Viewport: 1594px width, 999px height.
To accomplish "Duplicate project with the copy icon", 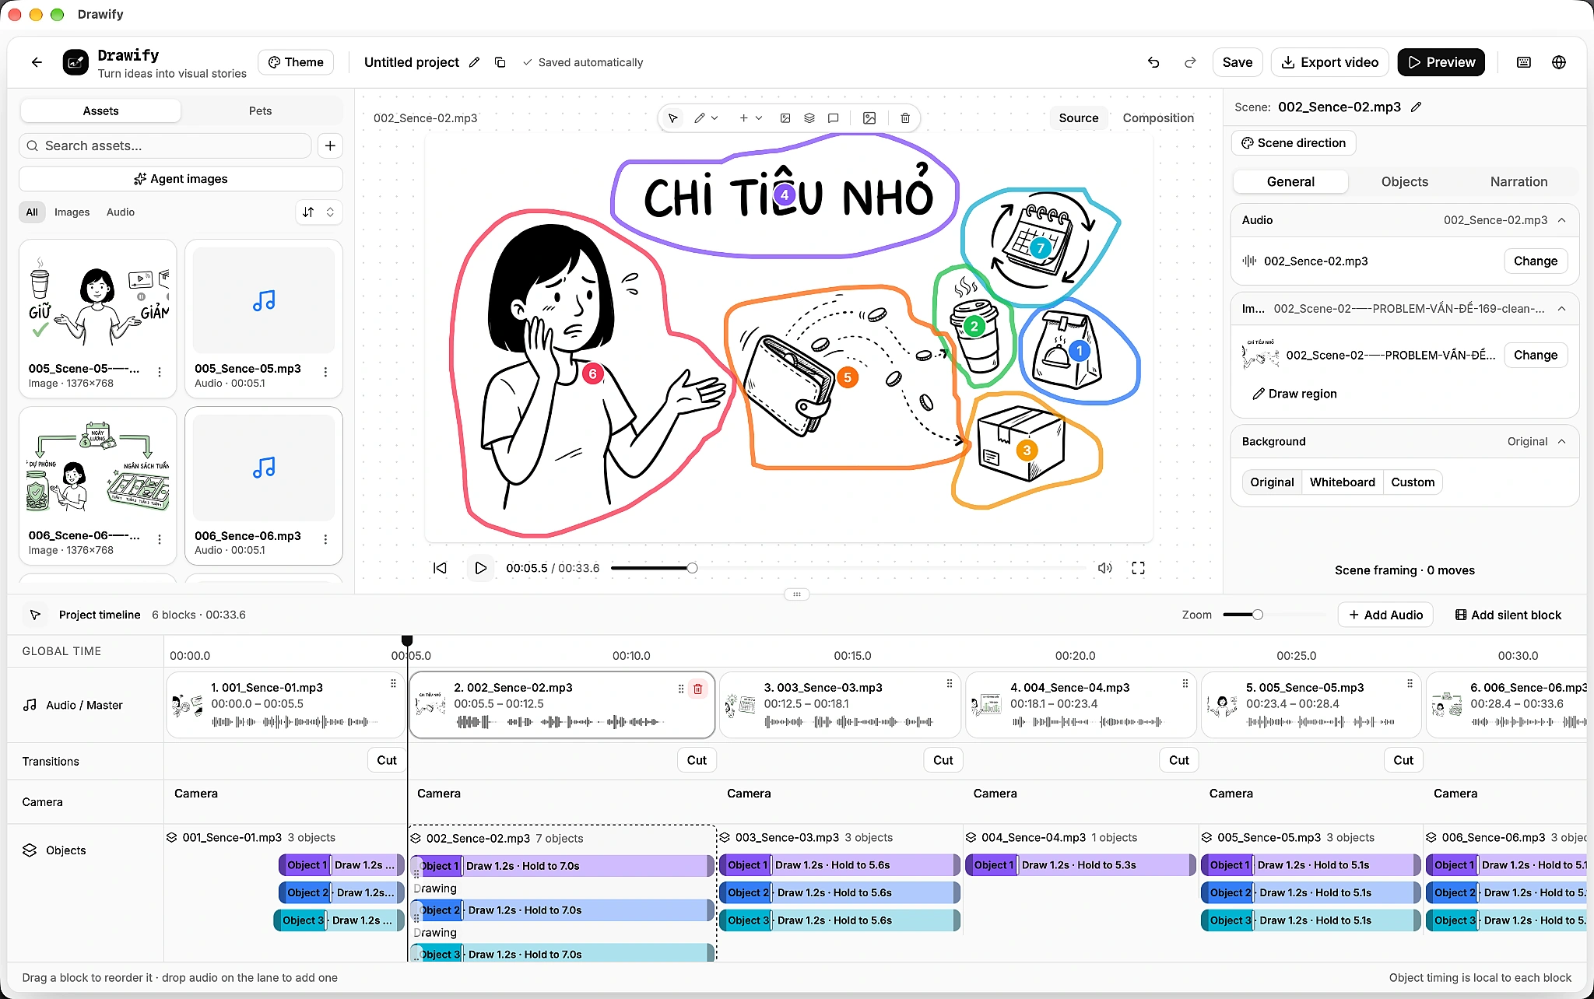I will click(500, 62).
